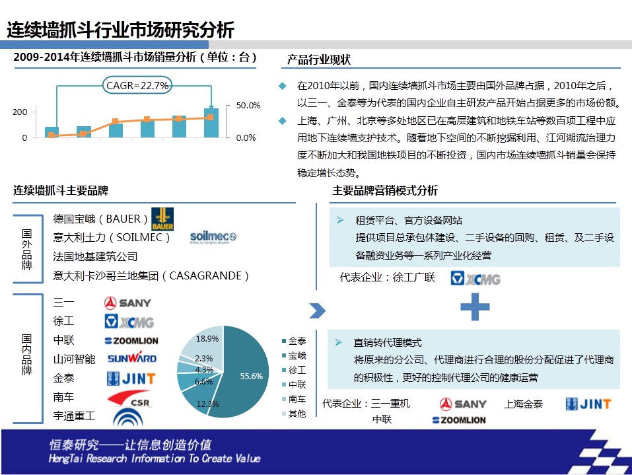The width and height of the screenshot is (632, 475).
Task: Click the 其他 legend color swatch
Action: pyautogui.click(x=284, y=414)
